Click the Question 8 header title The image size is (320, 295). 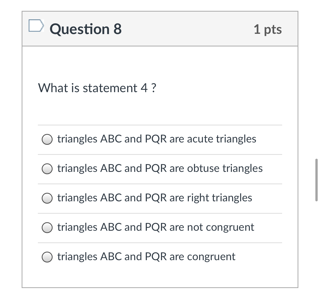pos(86,29)
